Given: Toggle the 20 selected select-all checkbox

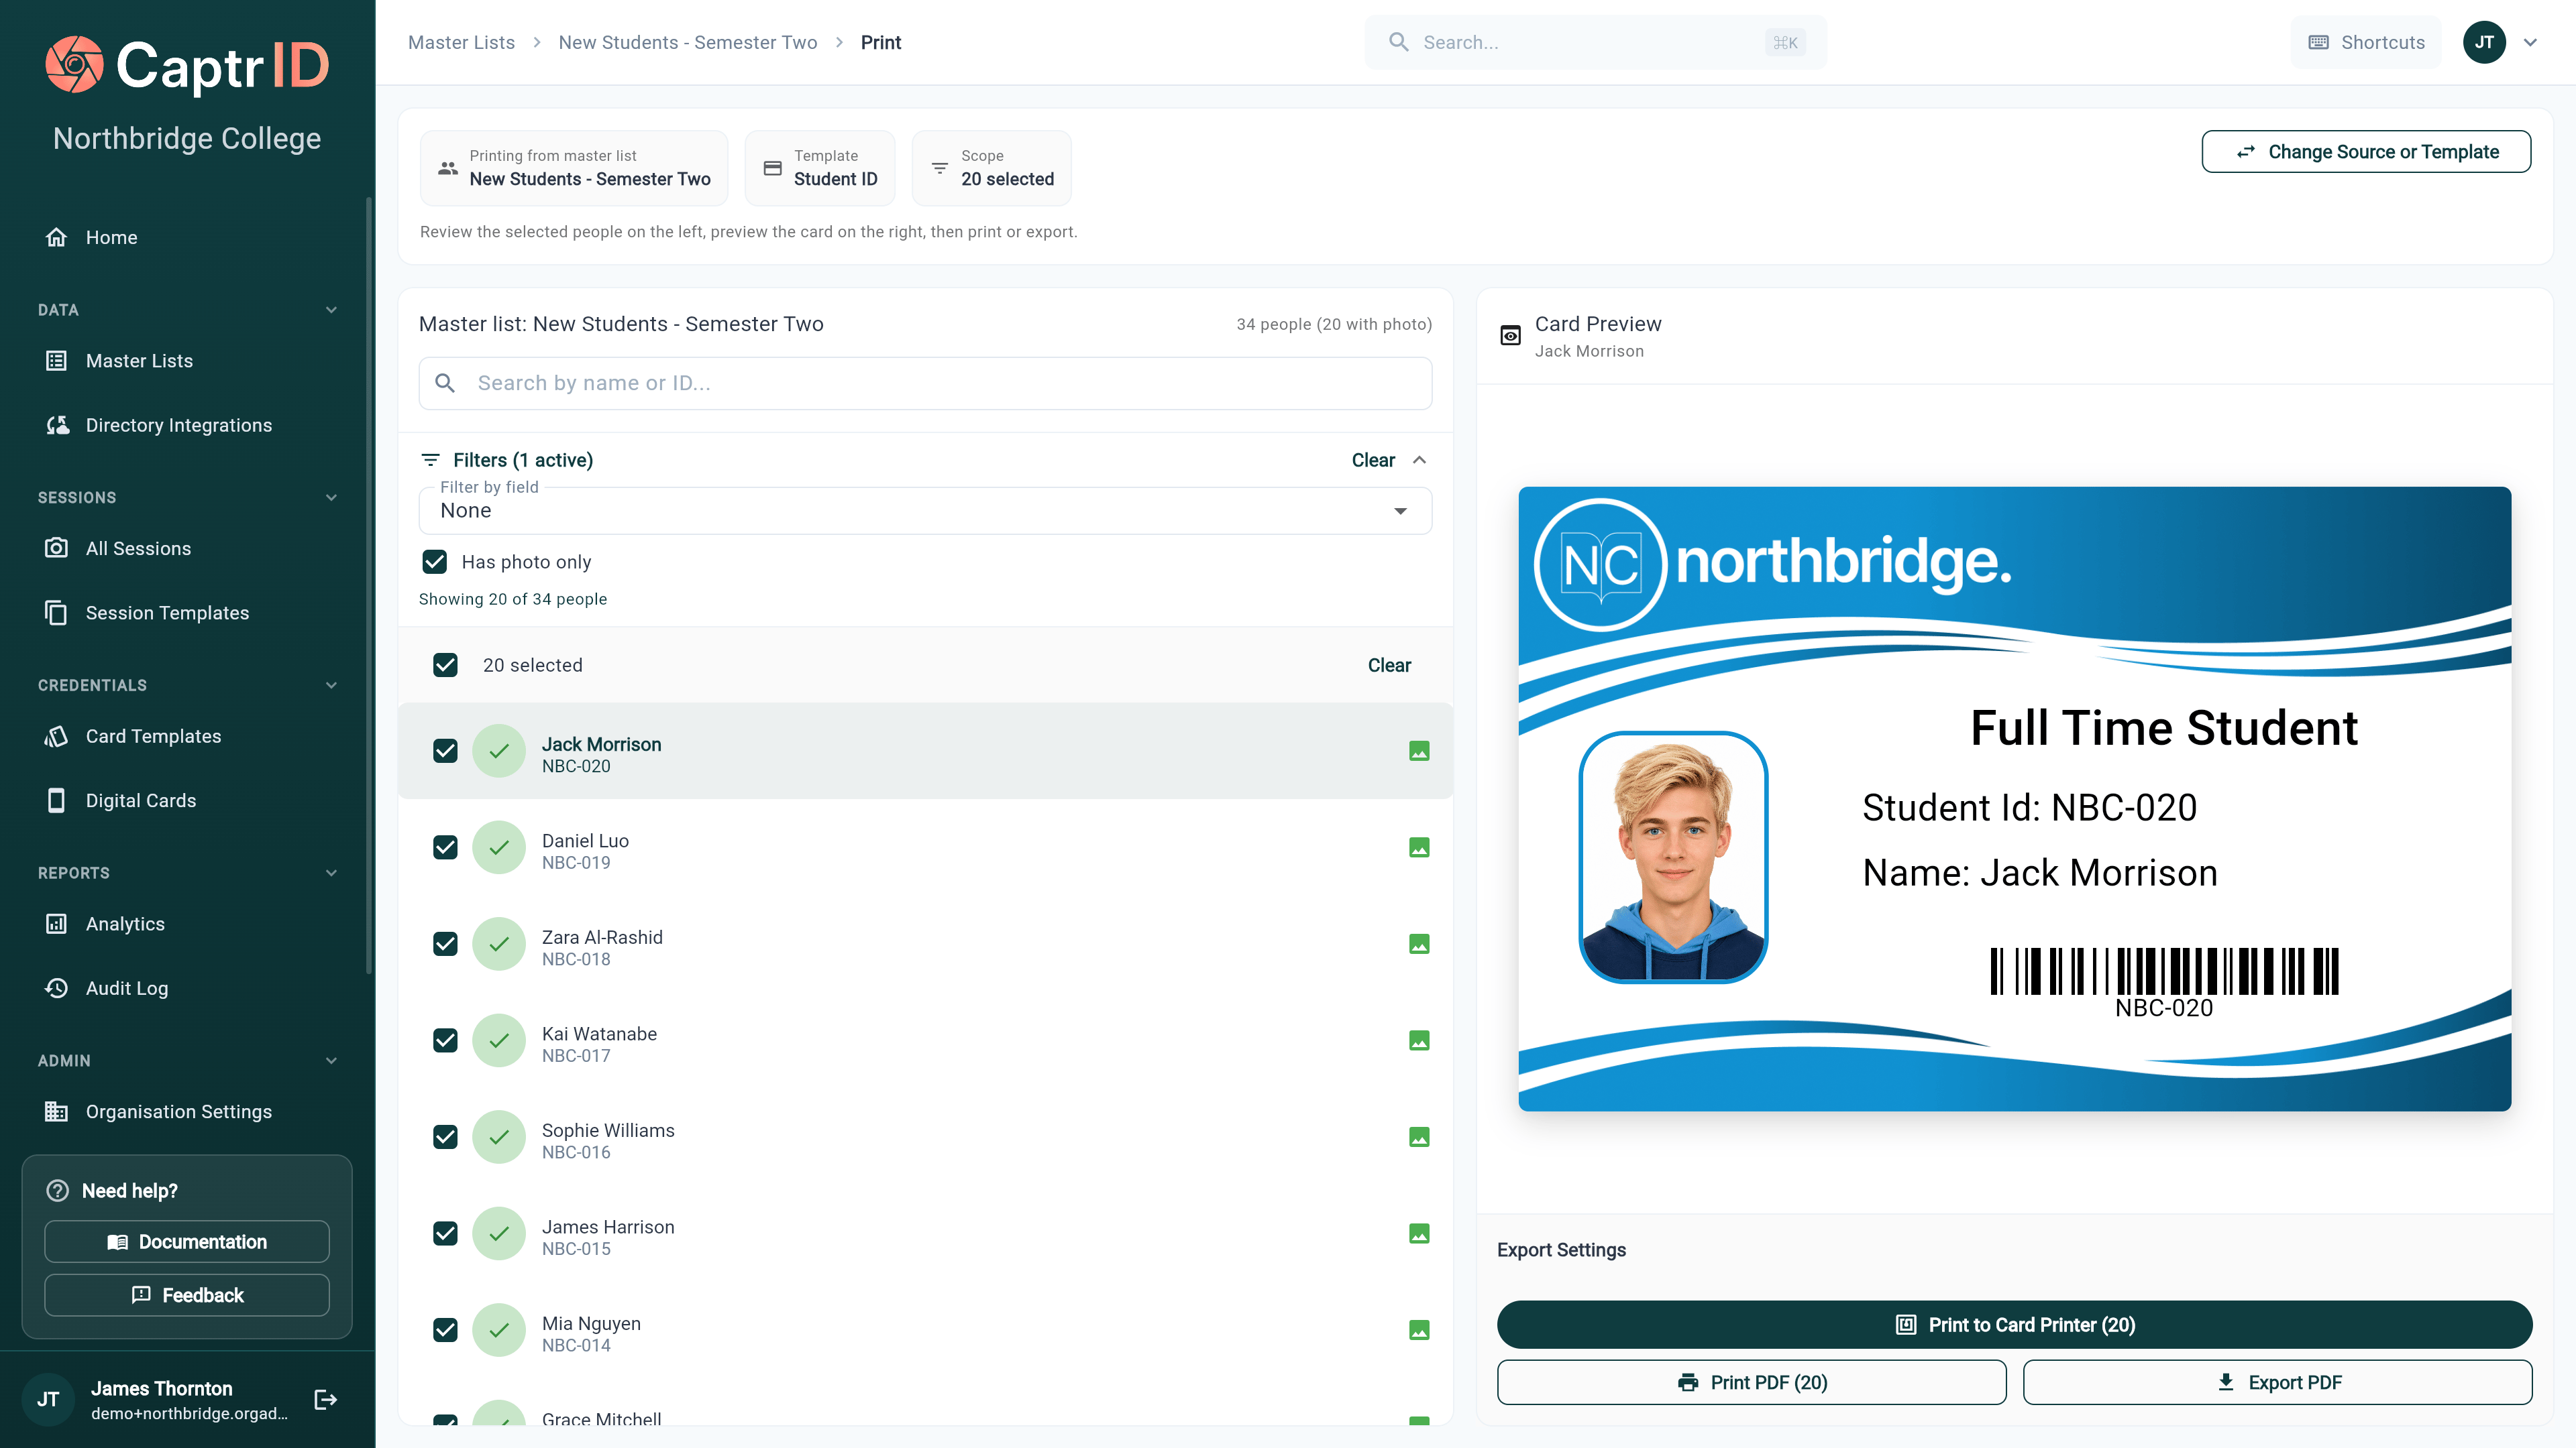Looking at the screenshot, I should [x=445, y=666].
